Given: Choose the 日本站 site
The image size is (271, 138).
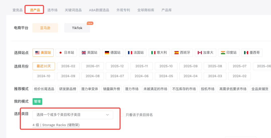Looking at the screenshot, I should pyautogui.click(x=66, y=53).
